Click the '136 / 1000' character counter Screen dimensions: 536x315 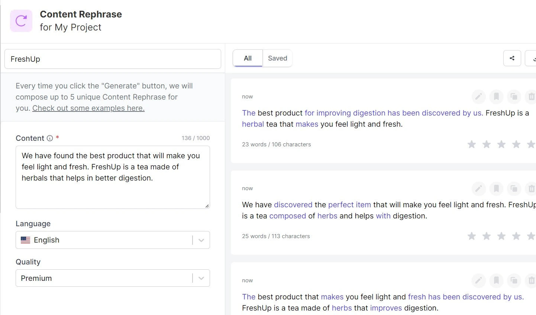pos(196,138)
